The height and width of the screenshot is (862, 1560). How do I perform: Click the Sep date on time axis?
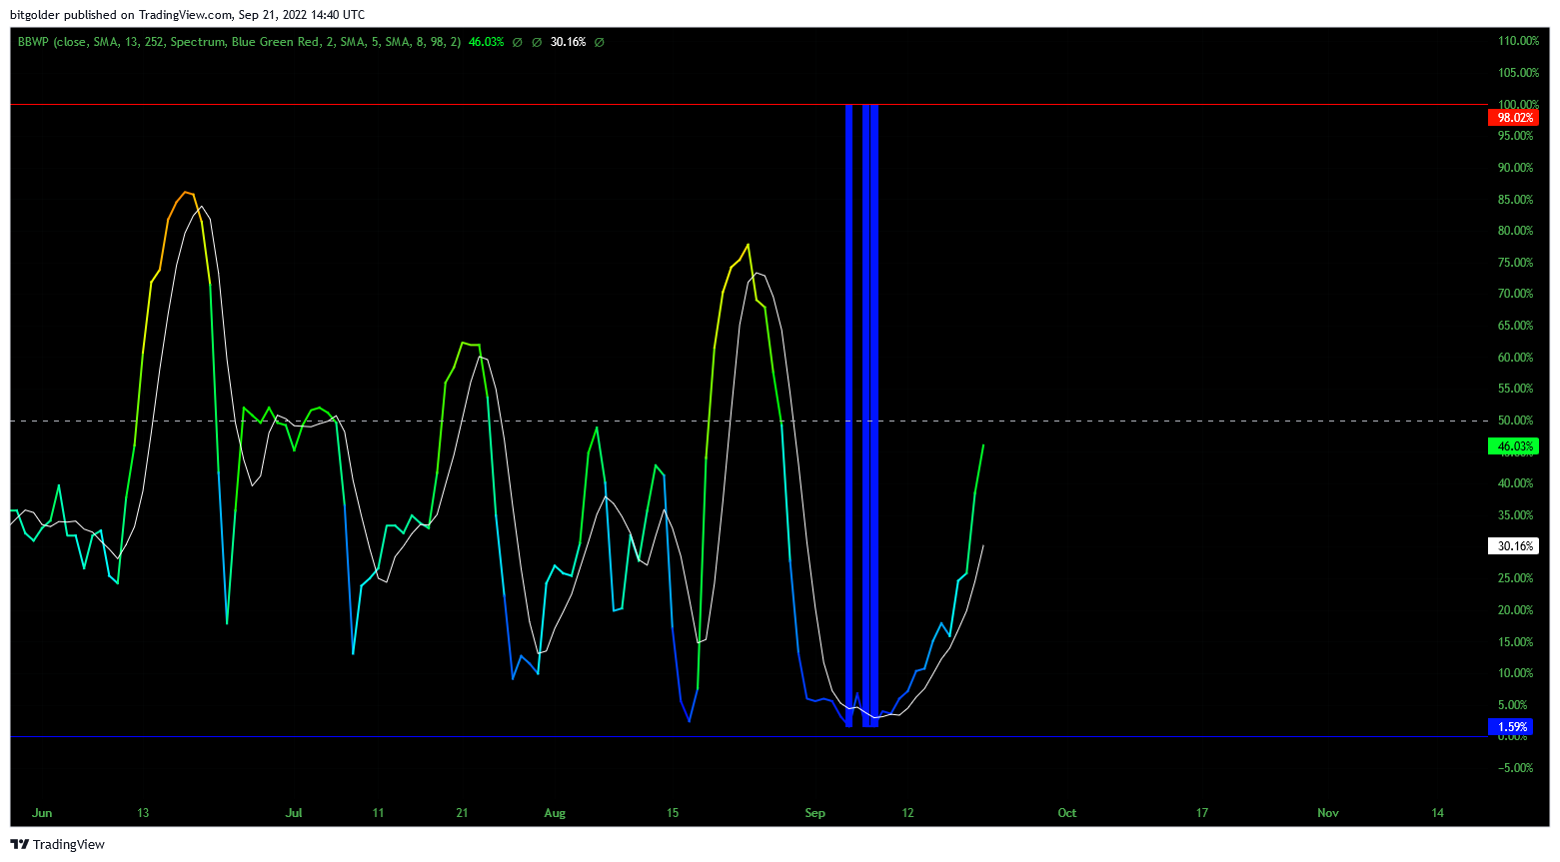[815, 813]
